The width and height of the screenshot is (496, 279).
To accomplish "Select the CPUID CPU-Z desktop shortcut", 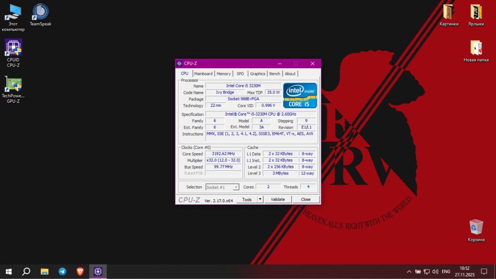I will click(13, 53).
